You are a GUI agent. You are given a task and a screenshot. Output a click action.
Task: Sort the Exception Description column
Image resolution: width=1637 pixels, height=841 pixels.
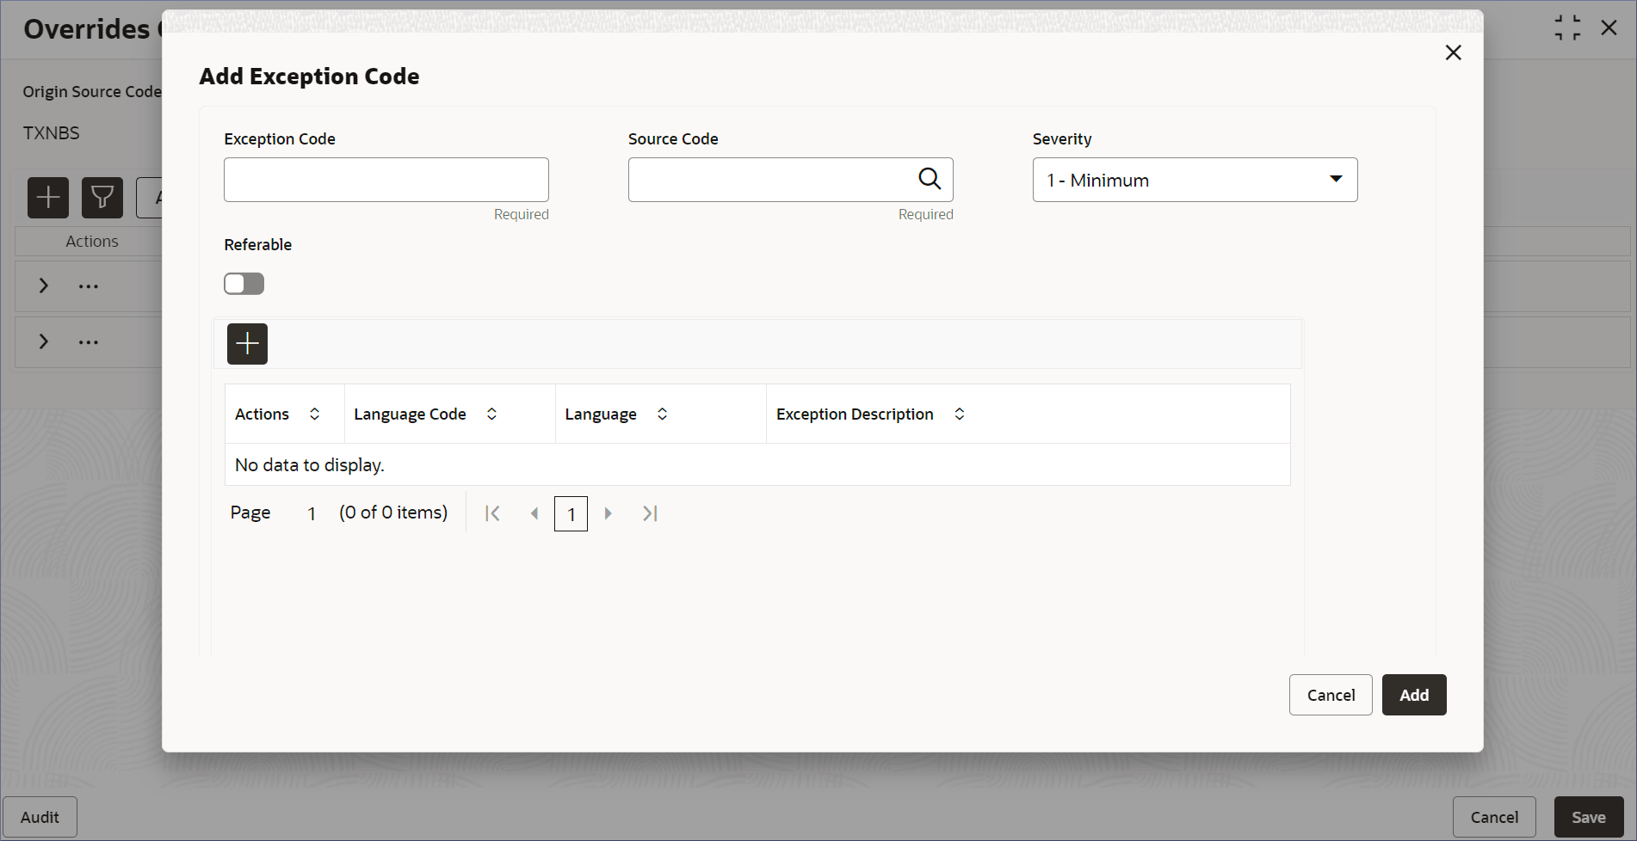(959, 414)
